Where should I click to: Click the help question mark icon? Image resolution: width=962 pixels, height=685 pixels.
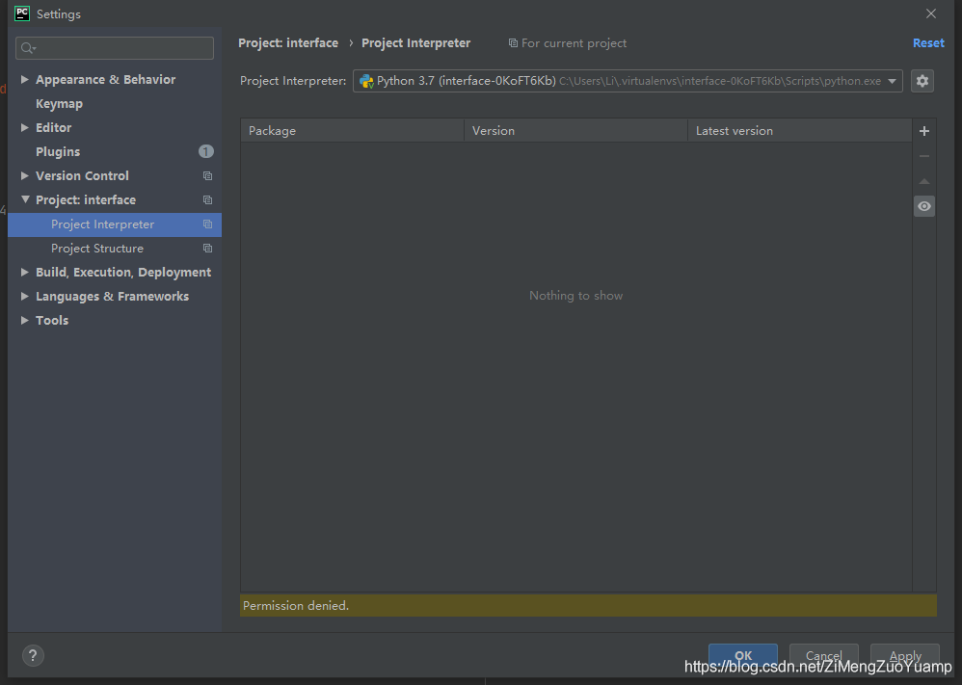pyautogui.click(x=33, y=655)
